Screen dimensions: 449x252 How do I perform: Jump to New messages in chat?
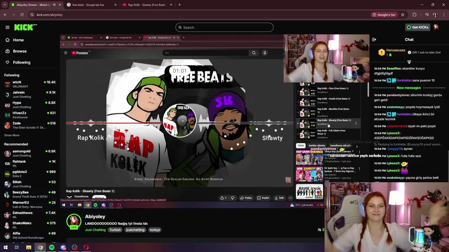[409, 88]
